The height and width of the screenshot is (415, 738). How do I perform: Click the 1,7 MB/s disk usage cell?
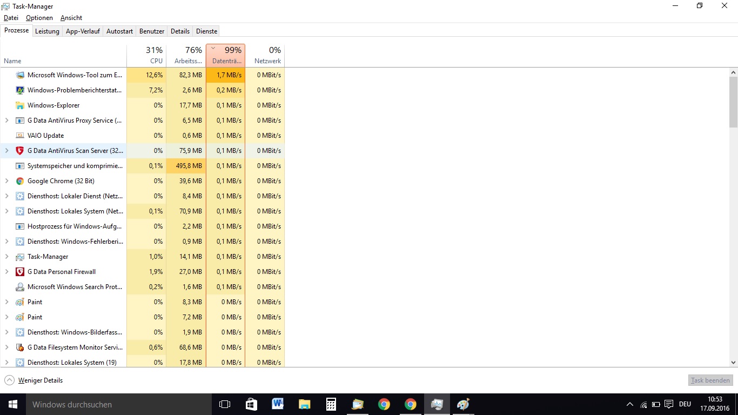225,75
